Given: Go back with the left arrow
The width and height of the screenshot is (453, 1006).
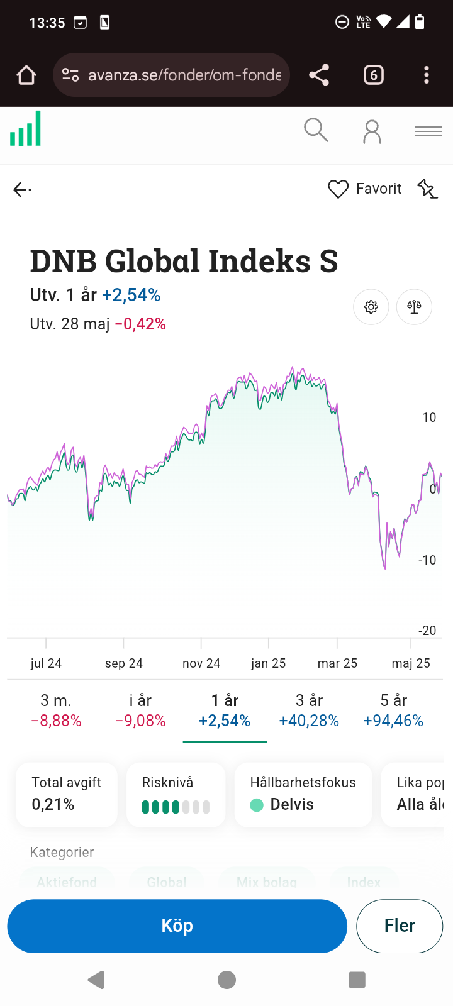Looking at the screenshot, I should [x=22, y=189].
